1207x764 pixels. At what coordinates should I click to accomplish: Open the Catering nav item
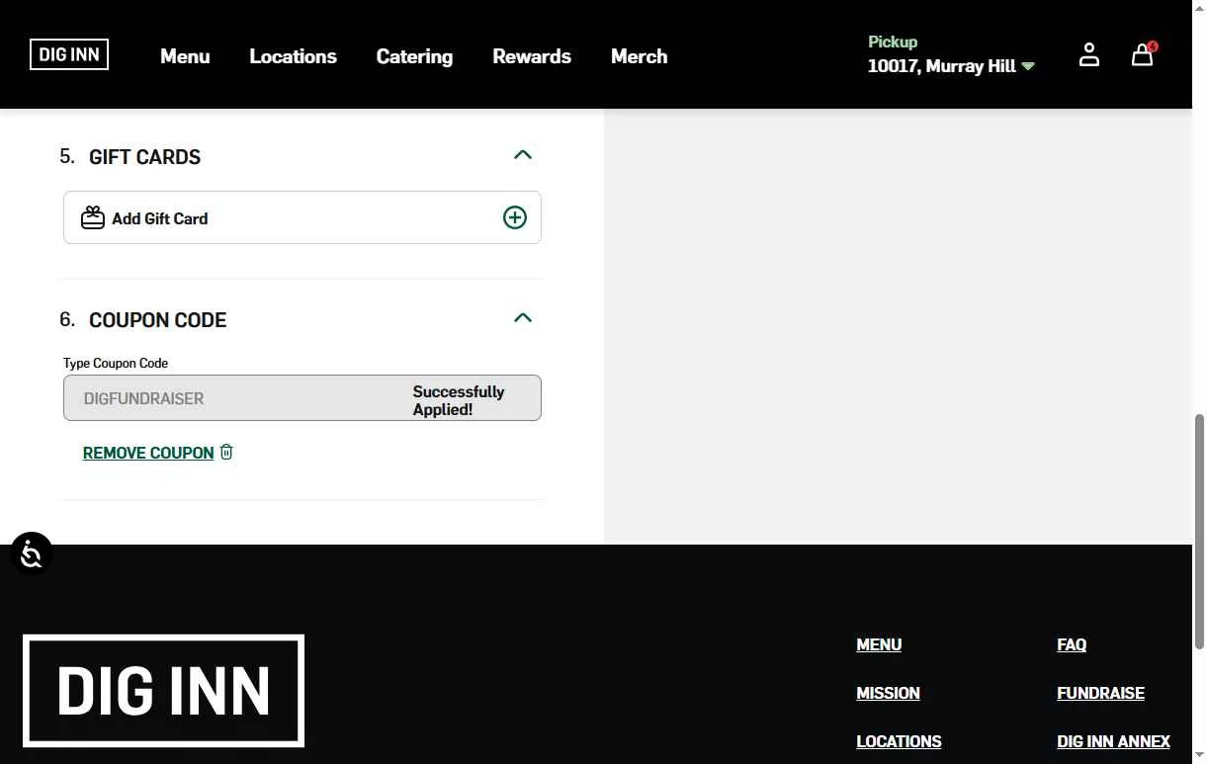pyautogui.click(x=414, y=56)
